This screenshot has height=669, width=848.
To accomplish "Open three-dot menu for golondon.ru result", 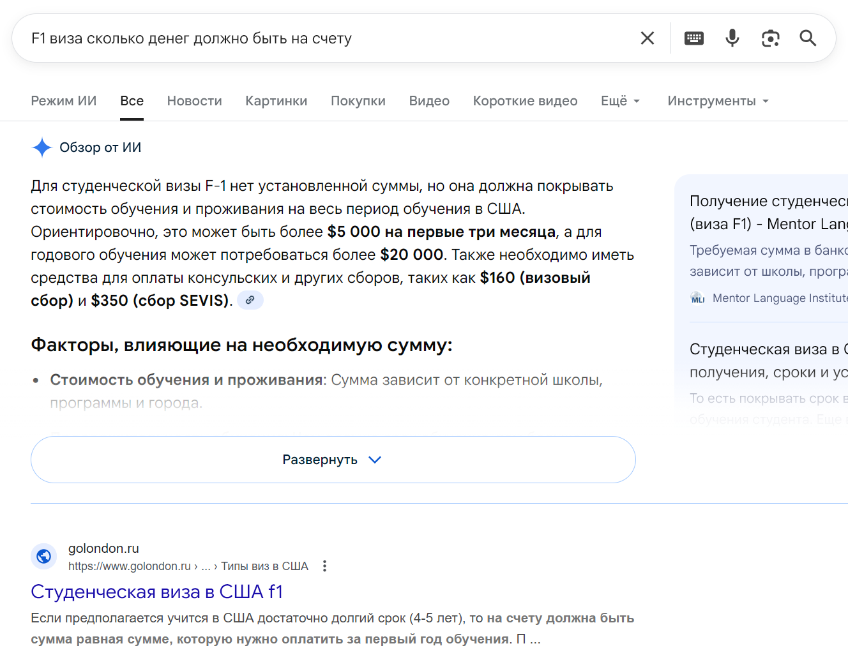I will point(325,566).
